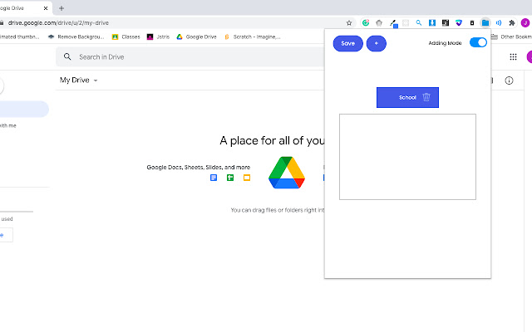Bookmark this page with the star icon
532x332 pixels.
coord(349,23)
